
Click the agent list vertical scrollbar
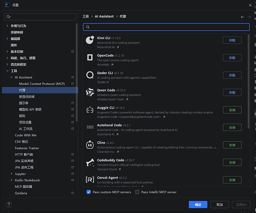click(248, 81)
